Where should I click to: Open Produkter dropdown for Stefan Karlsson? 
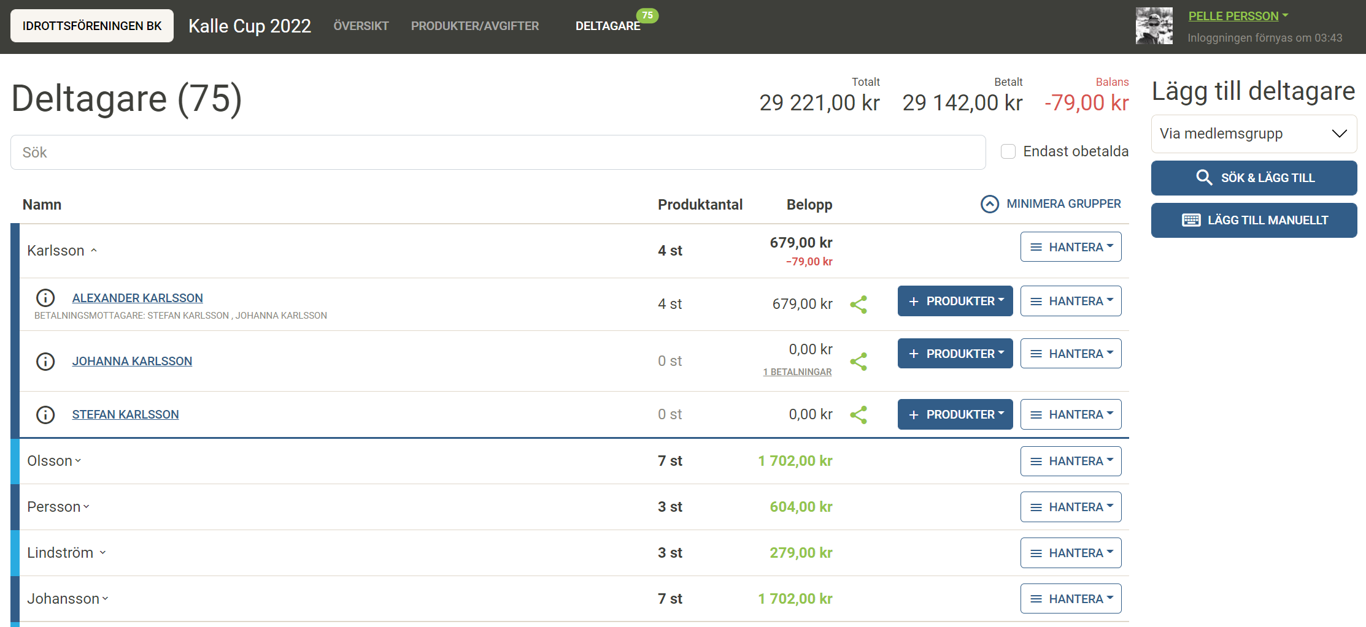tap(954, 415)
